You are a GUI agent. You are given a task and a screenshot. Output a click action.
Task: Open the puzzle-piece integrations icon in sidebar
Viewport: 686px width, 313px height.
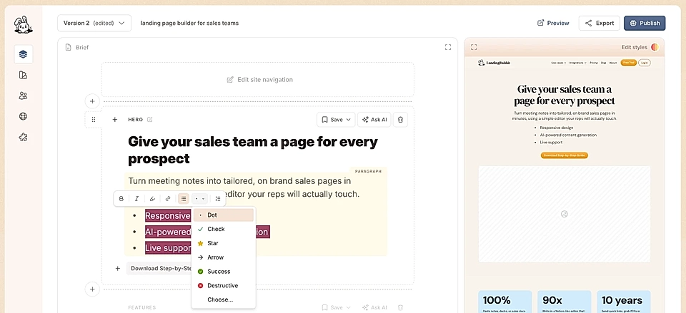point(23,137)
